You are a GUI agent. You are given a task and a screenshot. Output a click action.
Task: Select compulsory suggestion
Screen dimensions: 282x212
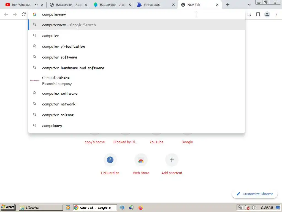pos(137,126)
